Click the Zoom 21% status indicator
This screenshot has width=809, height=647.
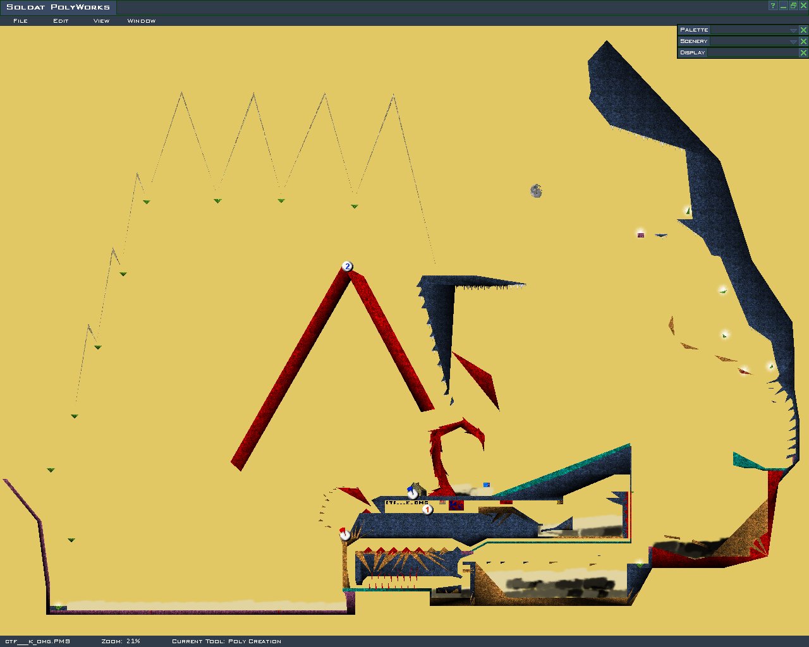click(x=121, y=641)
